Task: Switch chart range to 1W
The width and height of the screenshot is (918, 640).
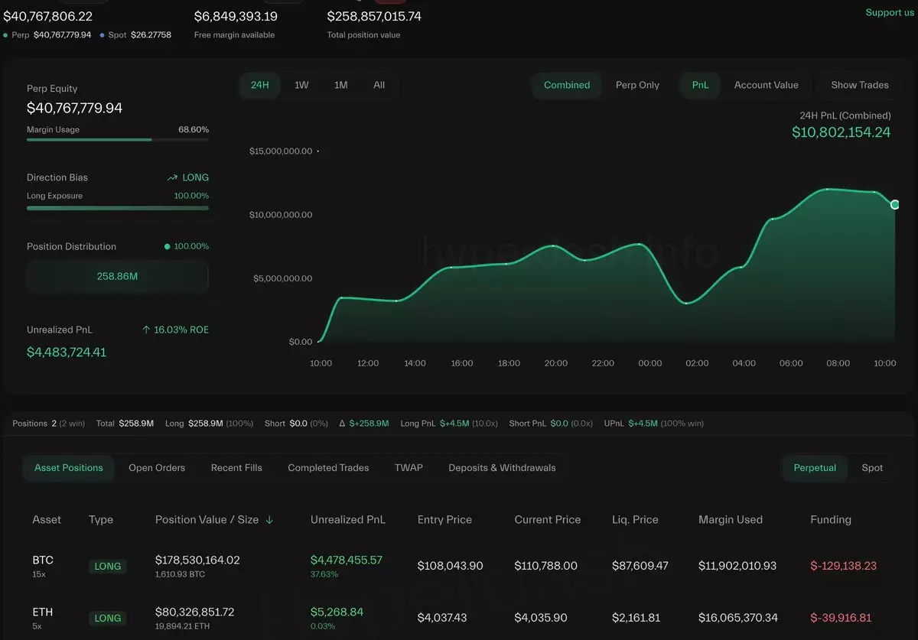Action: click(x=301, y=85)
